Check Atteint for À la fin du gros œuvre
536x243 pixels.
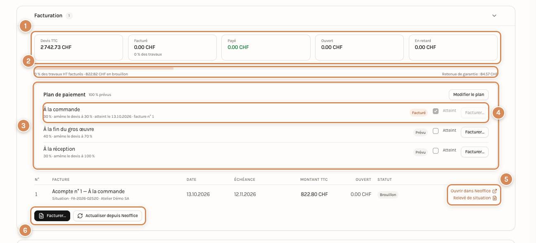435,131
